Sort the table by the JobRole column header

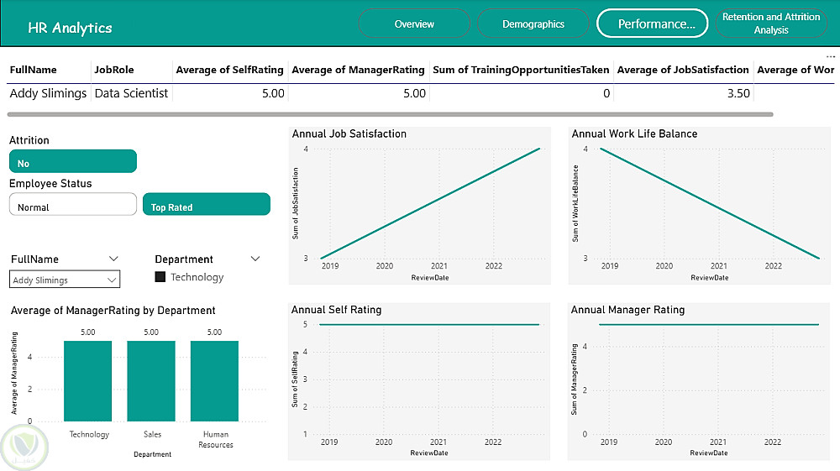[x=114, y=71]
